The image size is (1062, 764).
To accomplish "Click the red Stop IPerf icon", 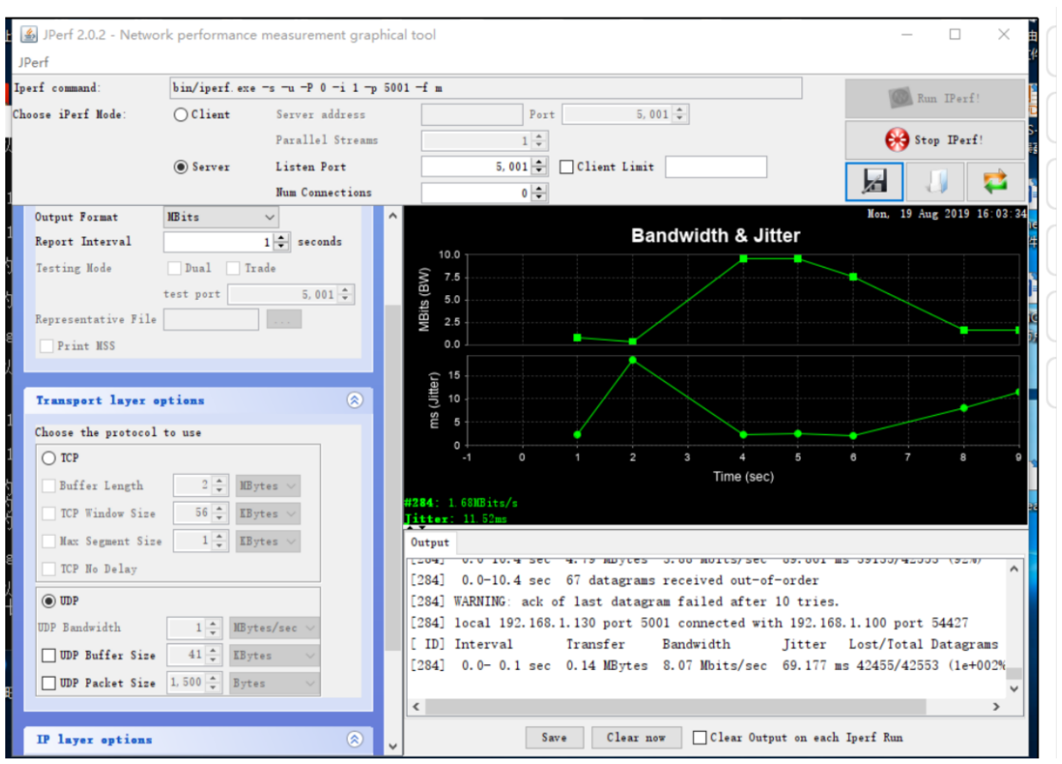I will point(897,140).
